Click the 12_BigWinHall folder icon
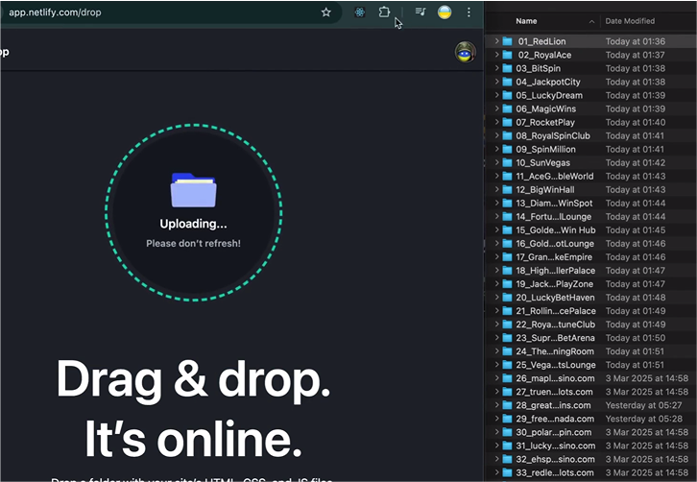The height and width of the screenshot is (482, 697). [507, 189]
